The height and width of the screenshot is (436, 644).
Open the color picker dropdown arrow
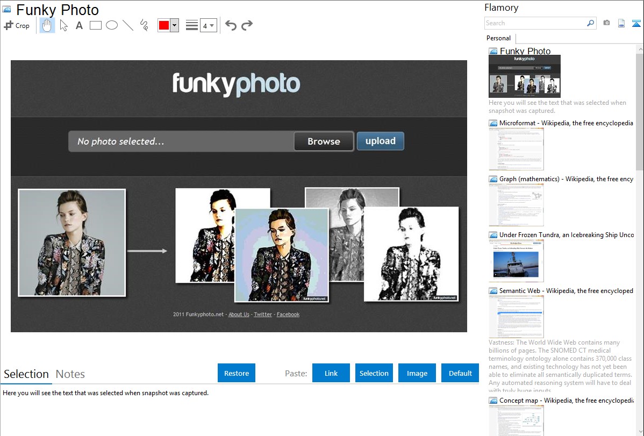tap(175, 25)
